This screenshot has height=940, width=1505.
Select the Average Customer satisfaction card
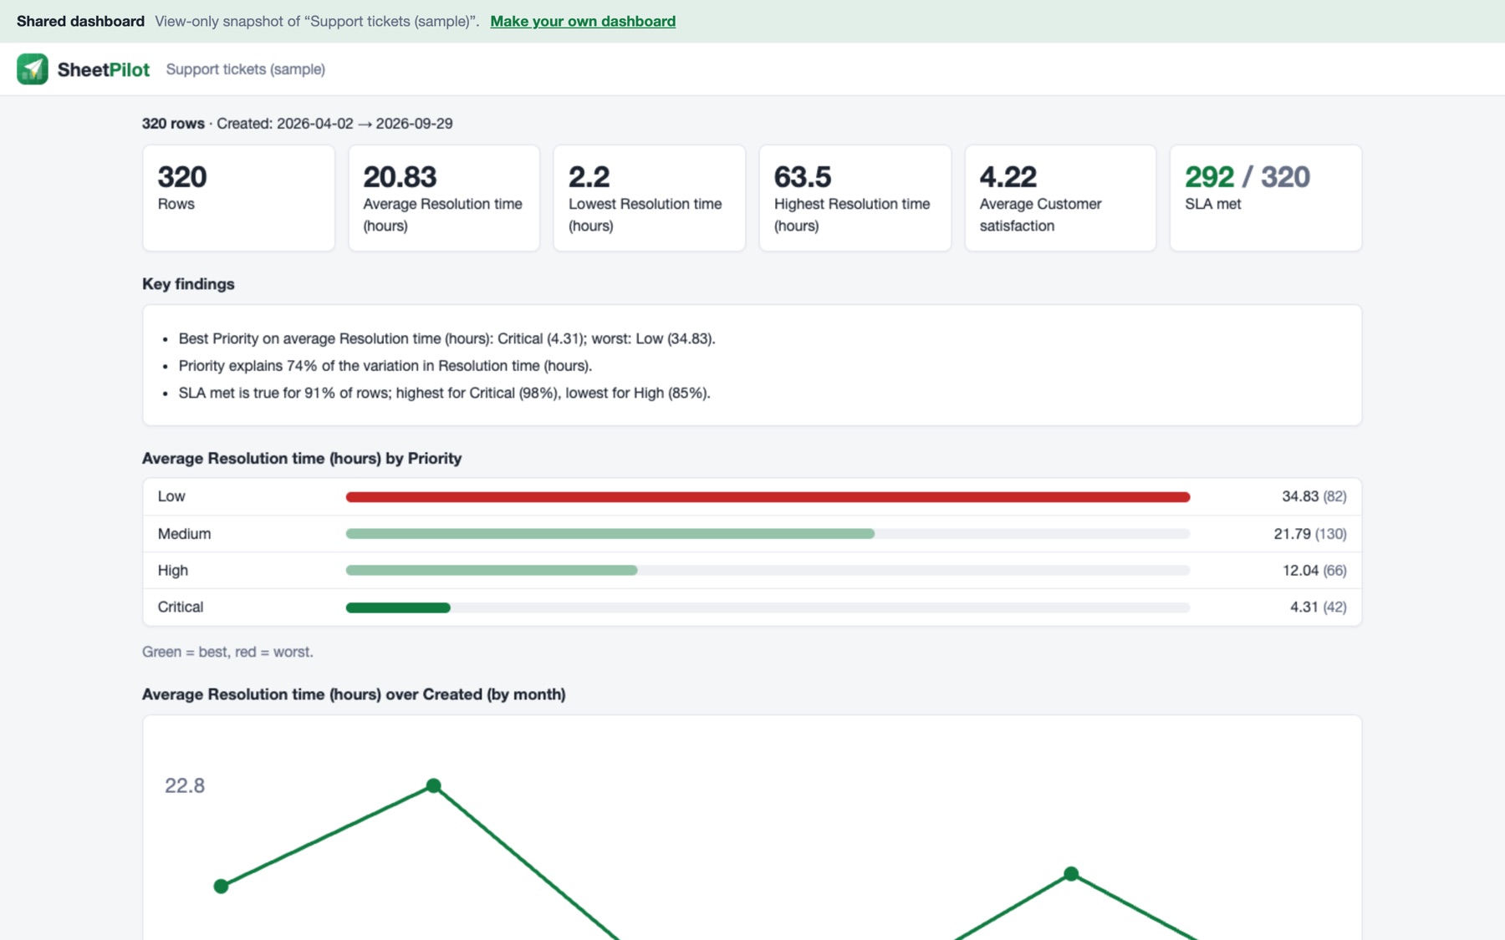coord(1060,198)
